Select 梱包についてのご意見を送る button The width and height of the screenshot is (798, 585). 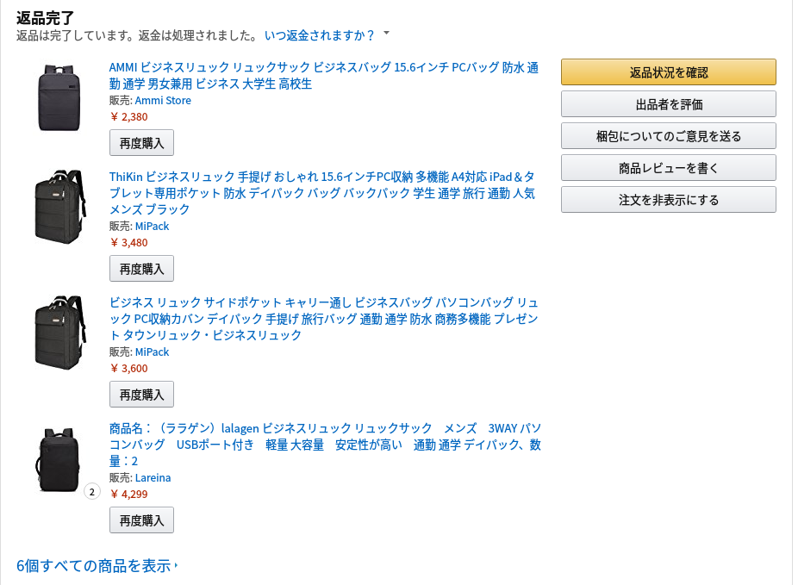[668, 136]
